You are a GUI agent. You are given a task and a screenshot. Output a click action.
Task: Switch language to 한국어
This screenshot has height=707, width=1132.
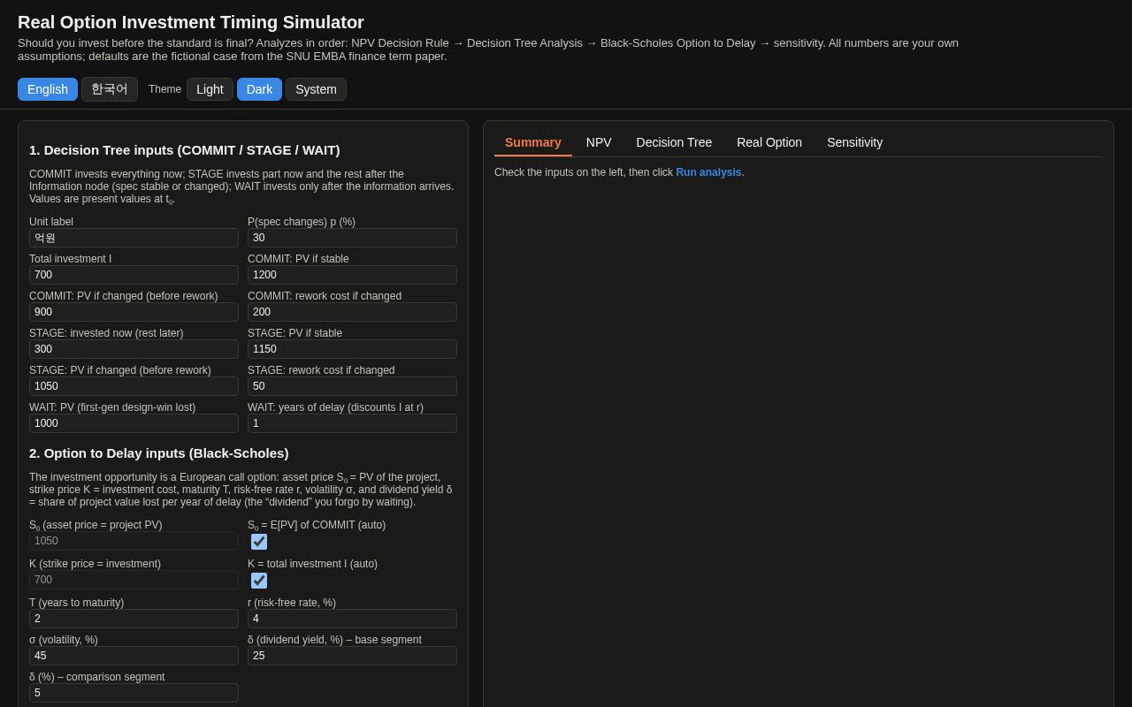click(x=110, y=89)
